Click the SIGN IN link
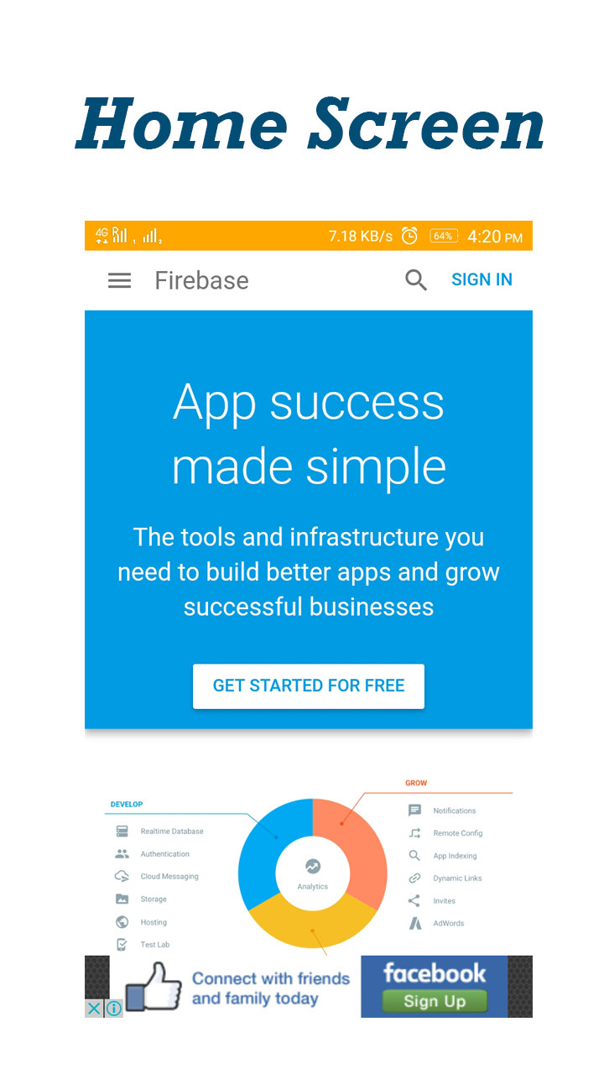Image resolution: width=604 pixels, height=1074 pixels. 482,280
